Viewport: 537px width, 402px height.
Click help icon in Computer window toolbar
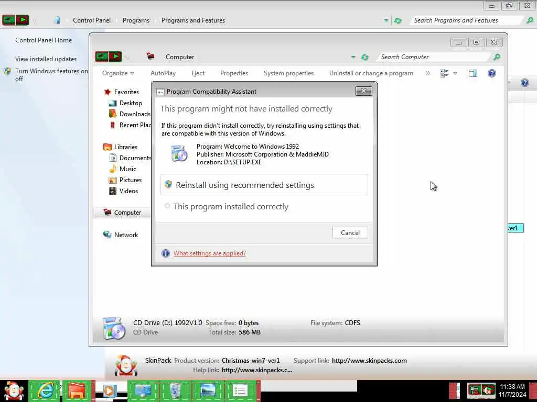[x=492, y=73]
